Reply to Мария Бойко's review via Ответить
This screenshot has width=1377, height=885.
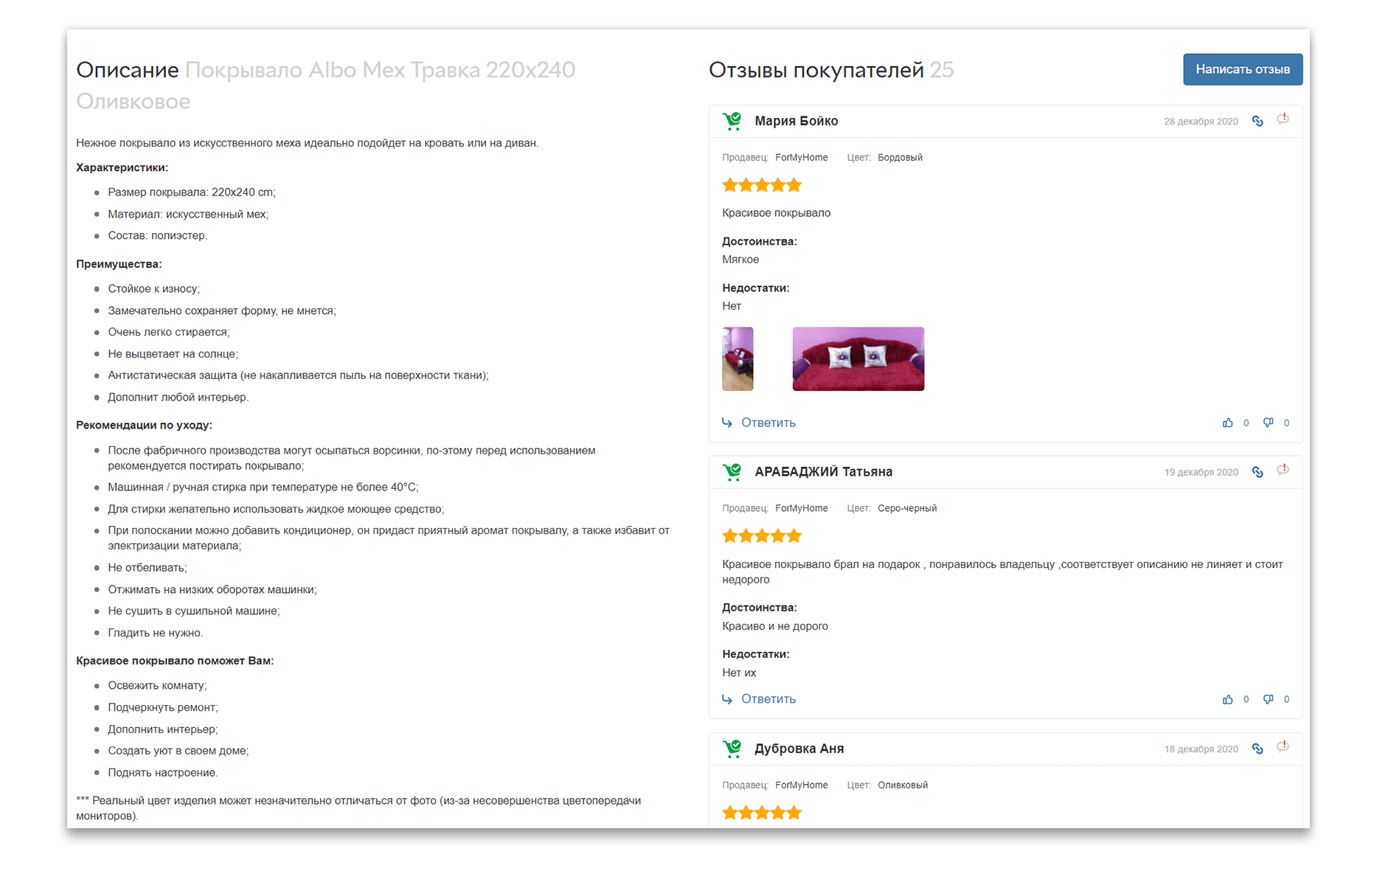pos(768,423)
